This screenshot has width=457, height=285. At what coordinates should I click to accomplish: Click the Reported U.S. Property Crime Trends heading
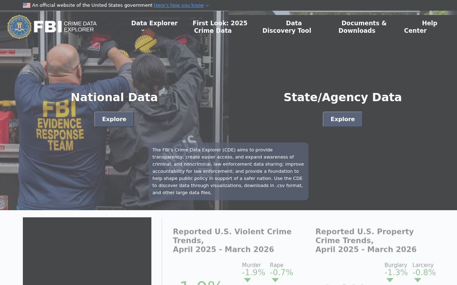pyautogui.click(x=366, y=240)
